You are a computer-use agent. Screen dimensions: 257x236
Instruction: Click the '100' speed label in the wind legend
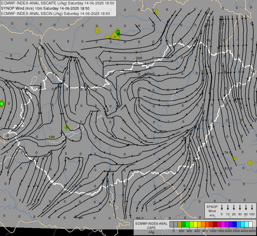[252, 214]
